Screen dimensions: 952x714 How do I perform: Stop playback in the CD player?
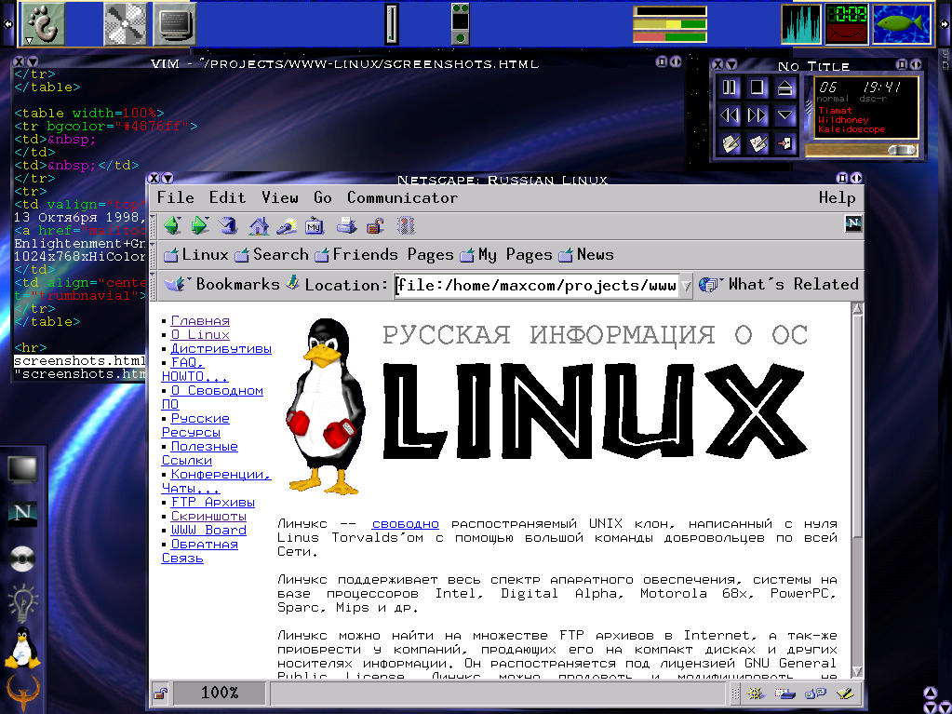coord(758,88)
